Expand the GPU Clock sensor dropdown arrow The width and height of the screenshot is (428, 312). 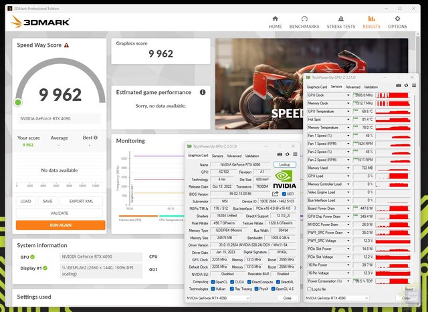(x=348, y=96)
